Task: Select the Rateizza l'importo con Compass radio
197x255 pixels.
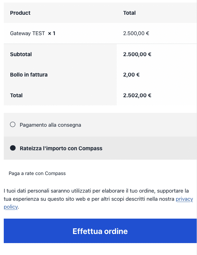Action: pyautogui.click(x=13, y=148)
